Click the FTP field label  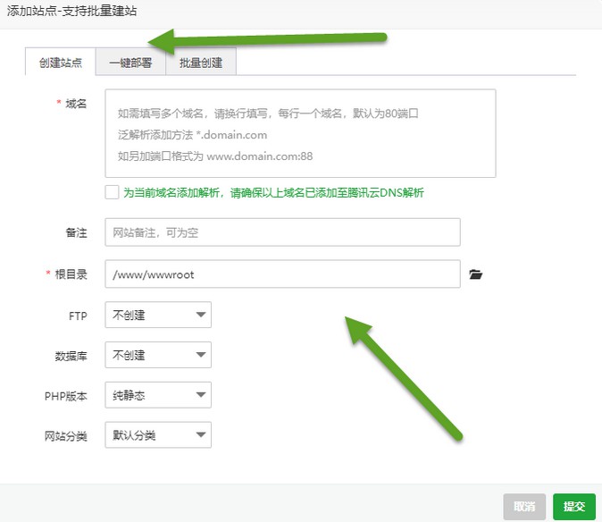tap(78, 316)
